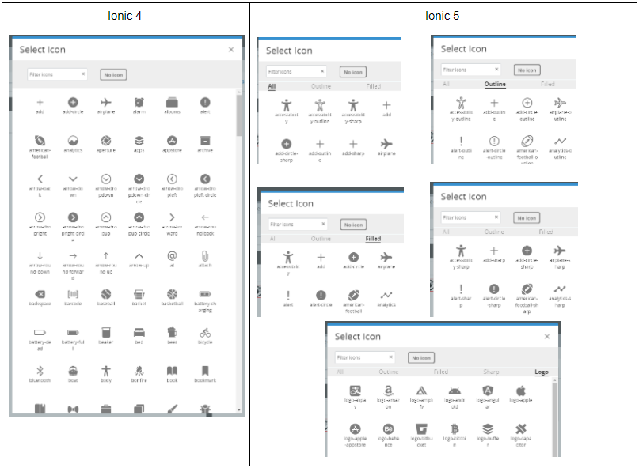Select logo-behance icon in the Logo tab dialog
Viewport: 639px width, 468px height.
[x=388, y=429]
